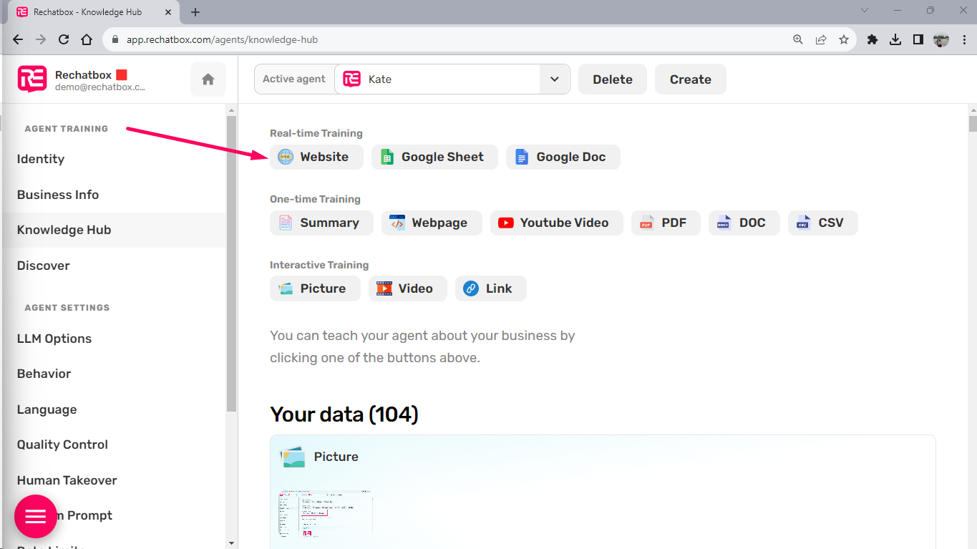Click the Picture data thumbnail

(326, 515)
